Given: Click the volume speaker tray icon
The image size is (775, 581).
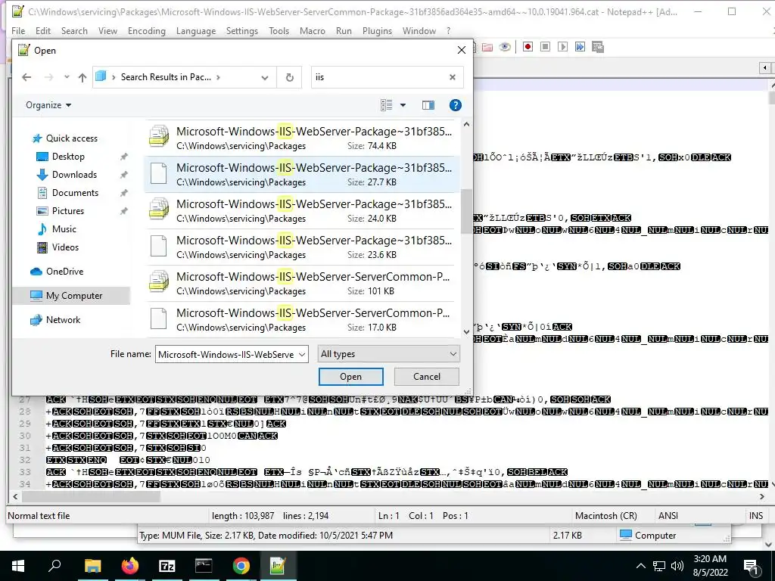Looking at the screenshot, I should tap(677, 566).
